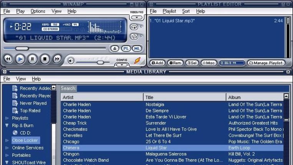Click scroll-up arrow of library tree scrollbar
Image resolution: width=293 pixels, height=165 pixels.
[x=54, y=87]
